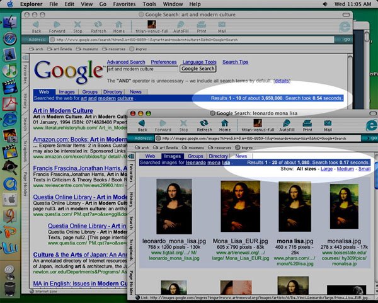Image resolution: width=378 pixels, height=303 pixels.
Task: Open the Advanced Search link
Action: pos(126,62)
